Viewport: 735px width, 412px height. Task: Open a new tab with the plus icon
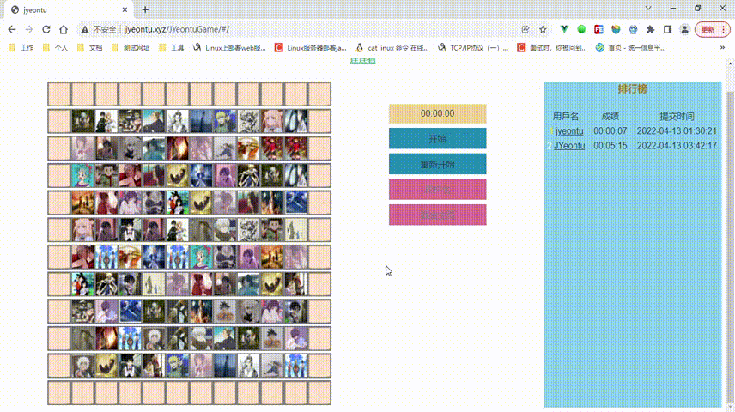(x=145, y=9)
